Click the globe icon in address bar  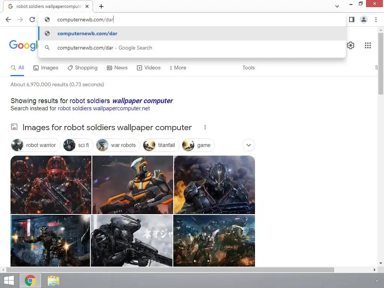pyautogui.click(x=47, y=19)
